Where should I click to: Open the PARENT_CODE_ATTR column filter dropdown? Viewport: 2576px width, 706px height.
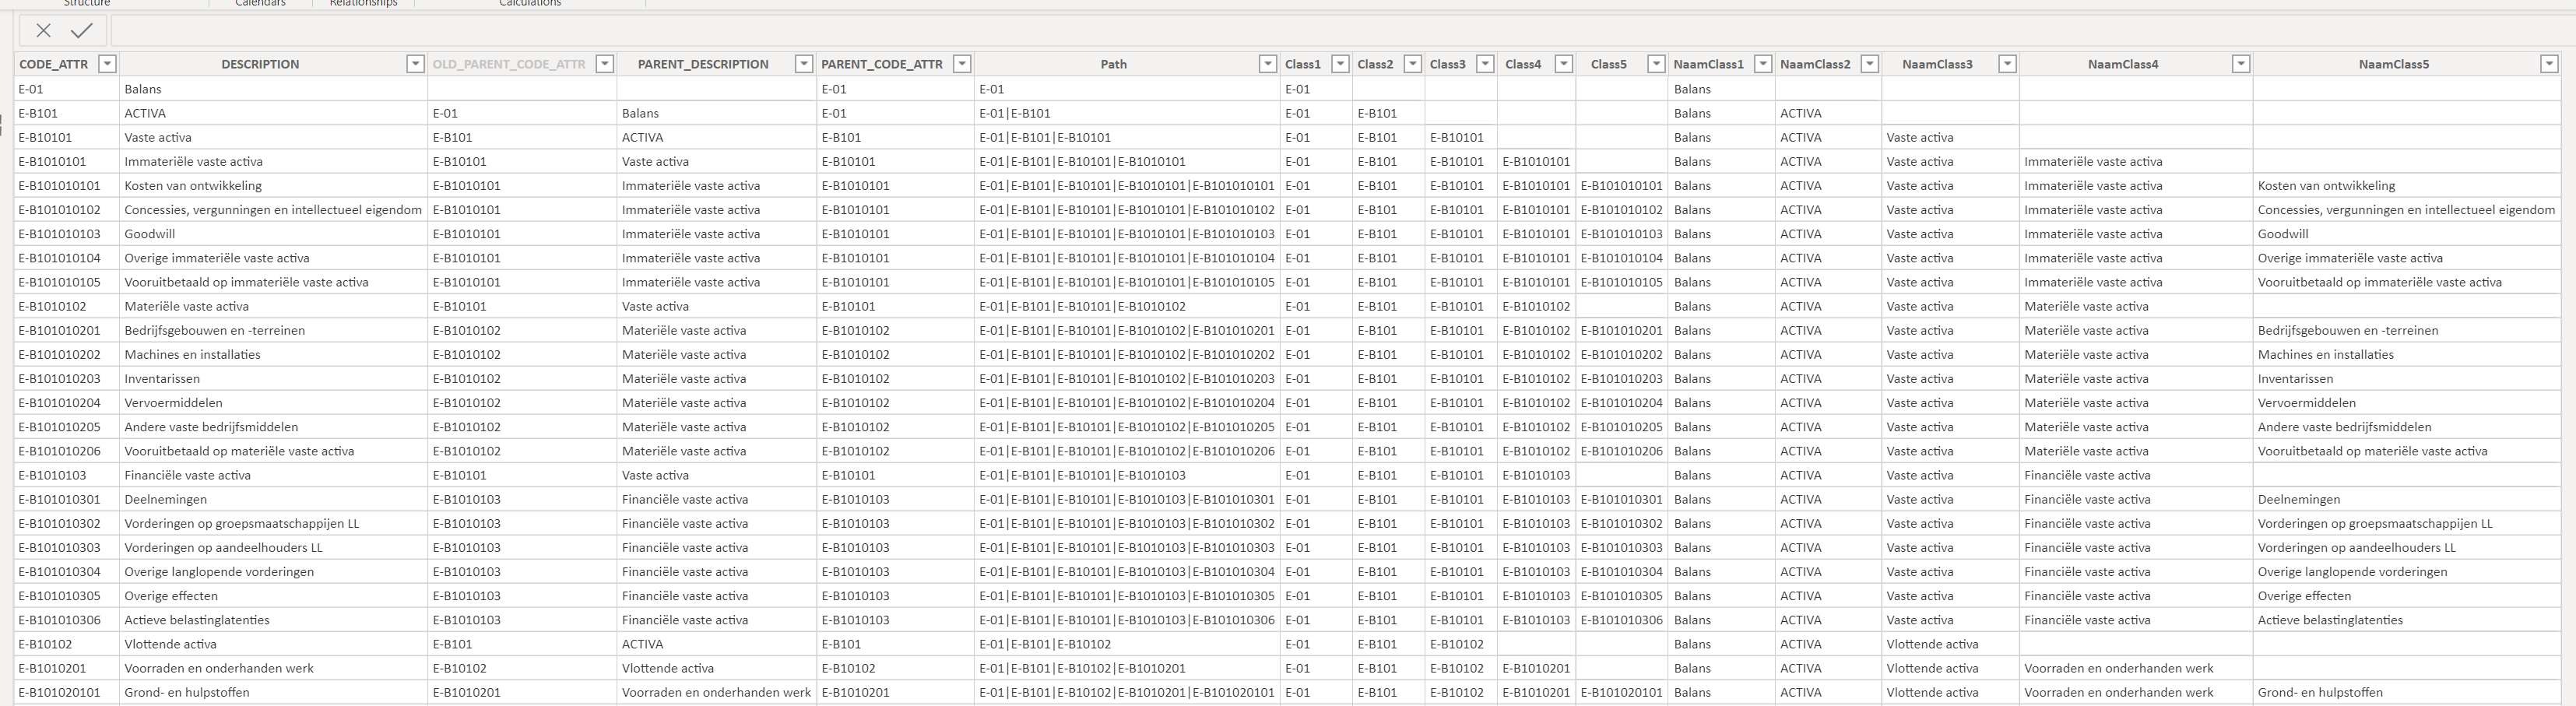pyautogui.click(x=962, y=64)
